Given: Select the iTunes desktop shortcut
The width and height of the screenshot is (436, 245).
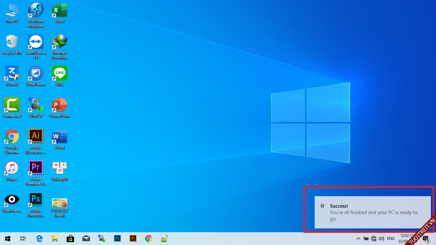Looking at the screenshot, I should point(12,171).
